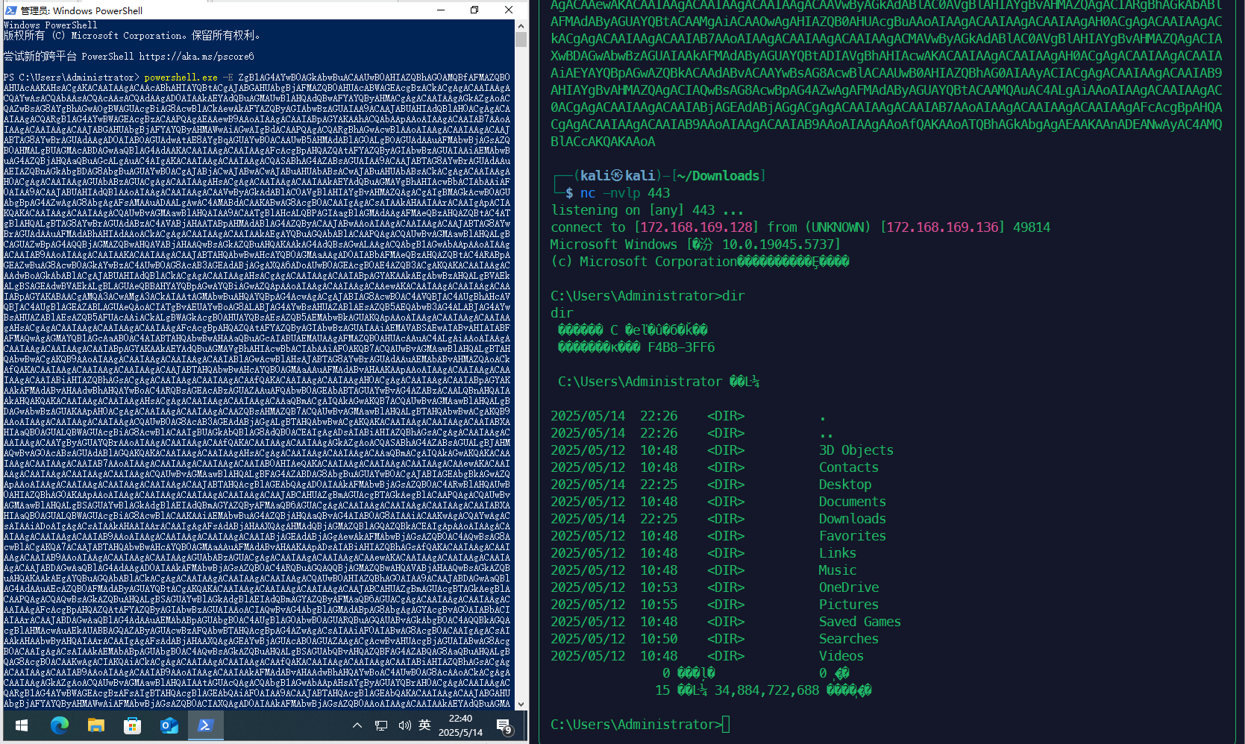Click the <DIR> marker in the Music row

[x=726, y=570]
